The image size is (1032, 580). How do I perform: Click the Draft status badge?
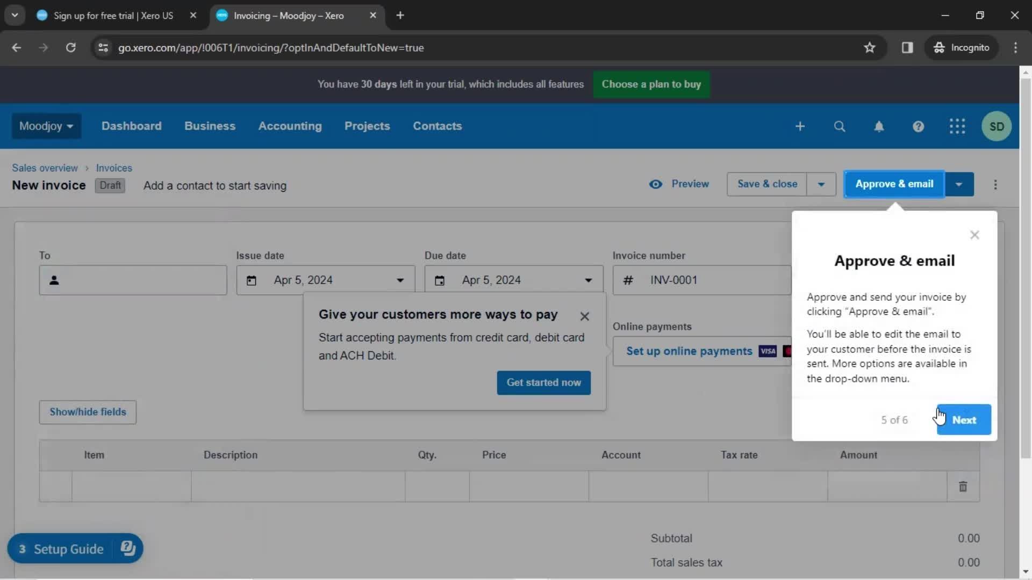(x=110, y=185)
